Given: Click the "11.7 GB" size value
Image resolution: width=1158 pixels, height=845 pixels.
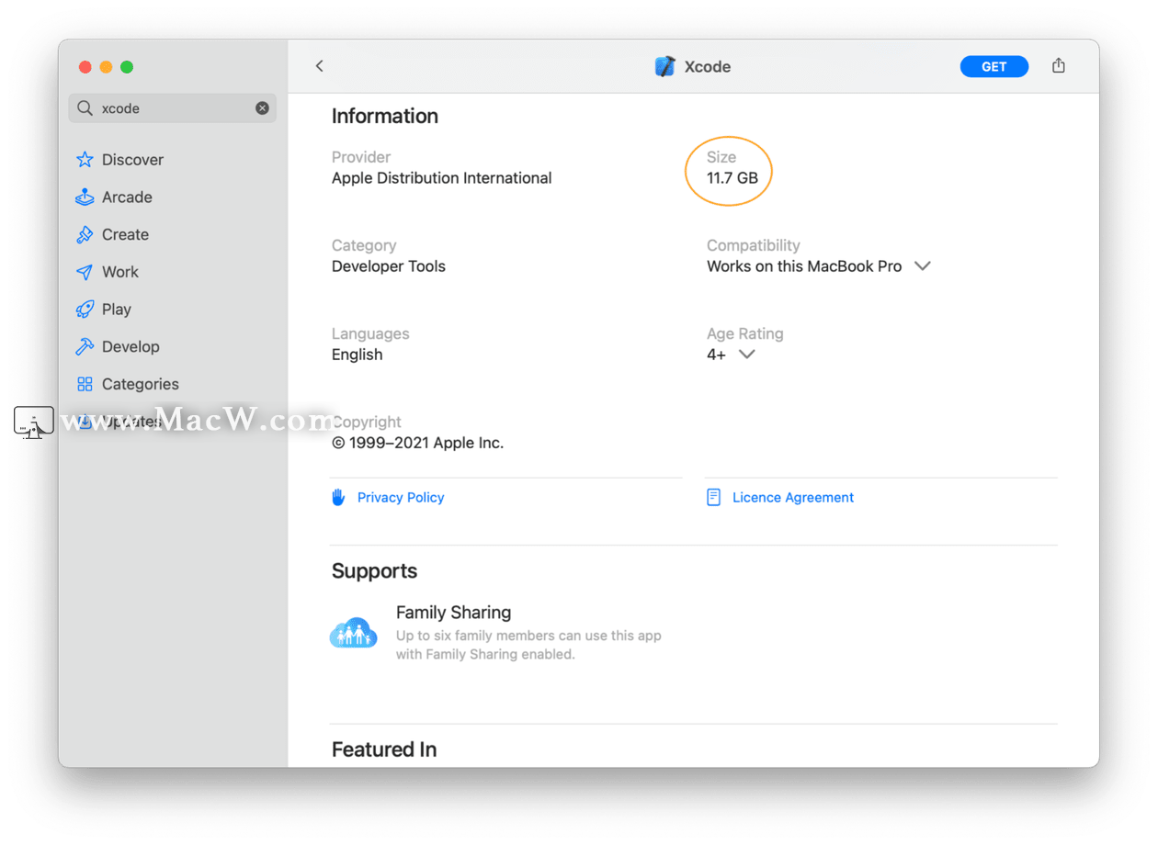Looking at the screenshot, I should click(732, 178).
